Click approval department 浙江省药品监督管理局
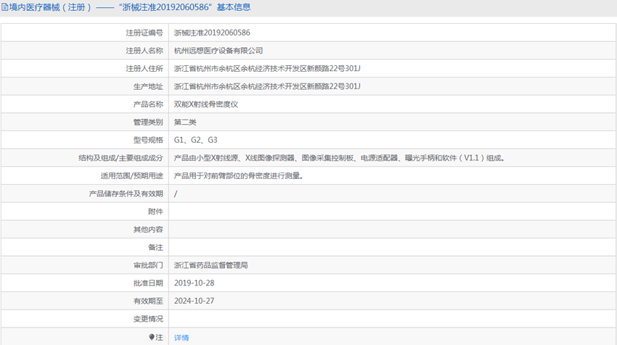The width and height of the screenshot is (617, 345). (x=211, y=265)
